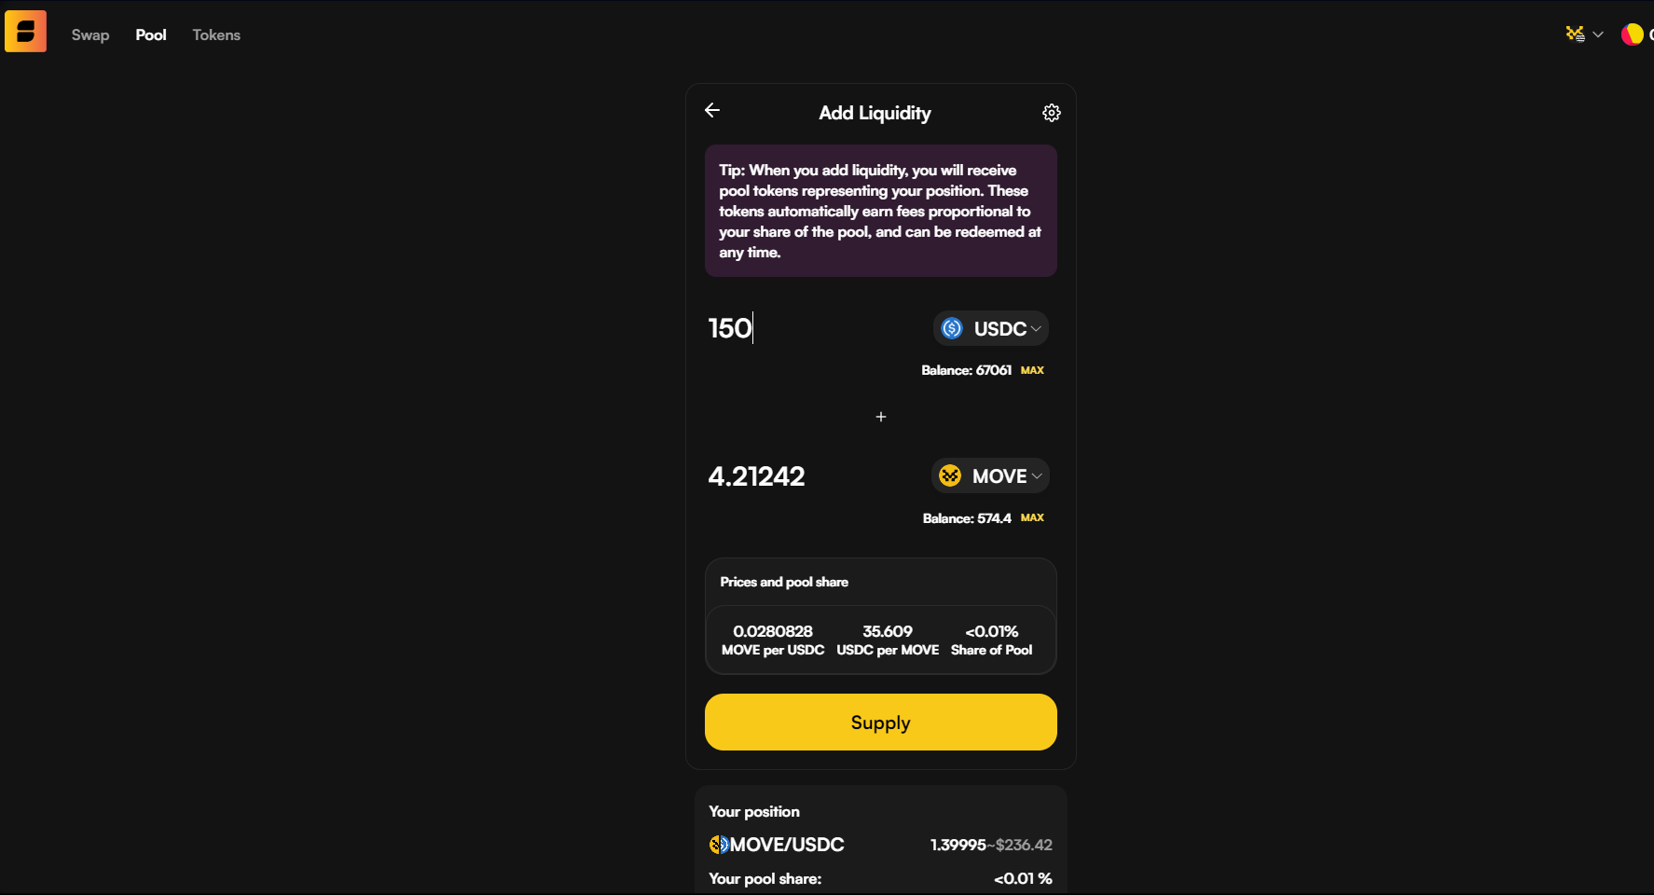Click MAX next to the MOVE balance
This screenshot has height=895, width=1654.
click(1032, 517)
